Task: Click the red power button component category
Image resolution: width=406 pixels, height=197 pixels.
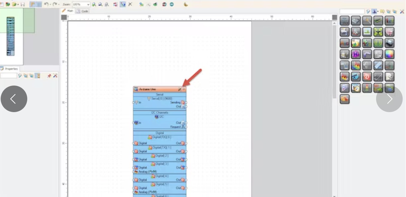Action: [x=367, y=77]
